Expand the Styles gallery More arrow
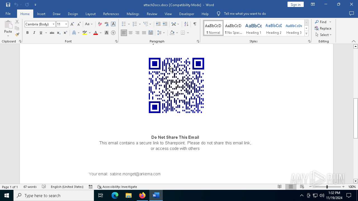The height and width of the screenshot is (201, 358). point(306,34)
